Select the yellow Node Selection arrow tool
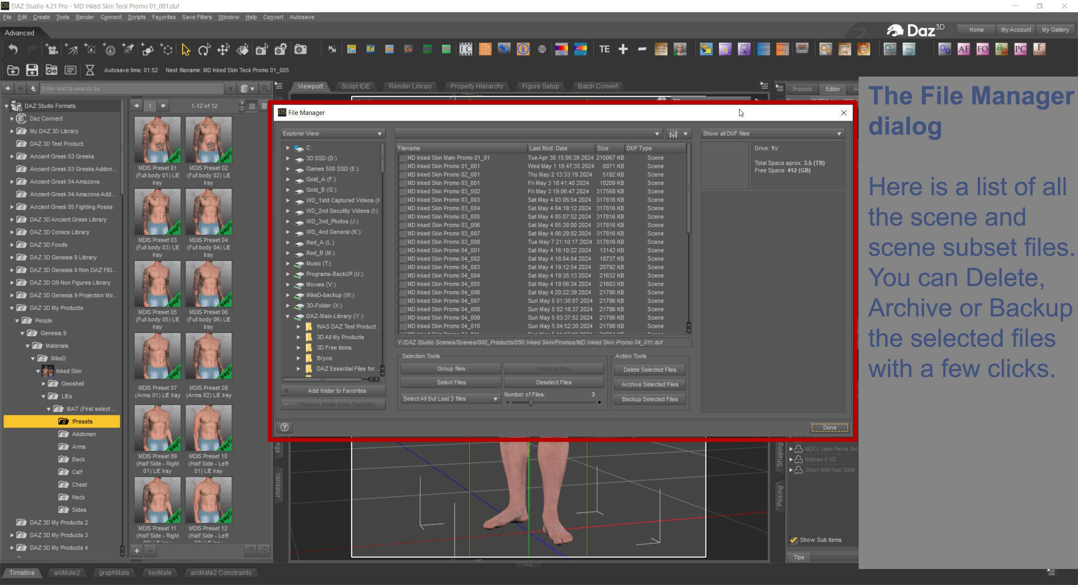 pyautogui.click(x=185, y=50)
